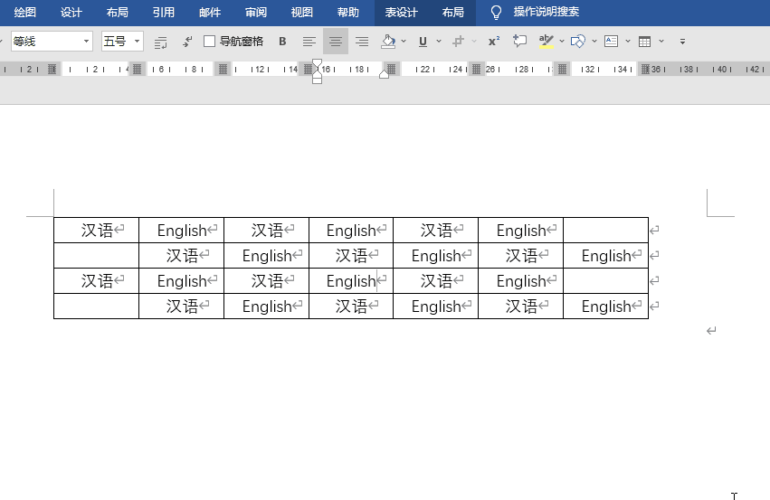
Task: Toggle the 导航窗格 checkbox
Action: (x=210, y=42)
